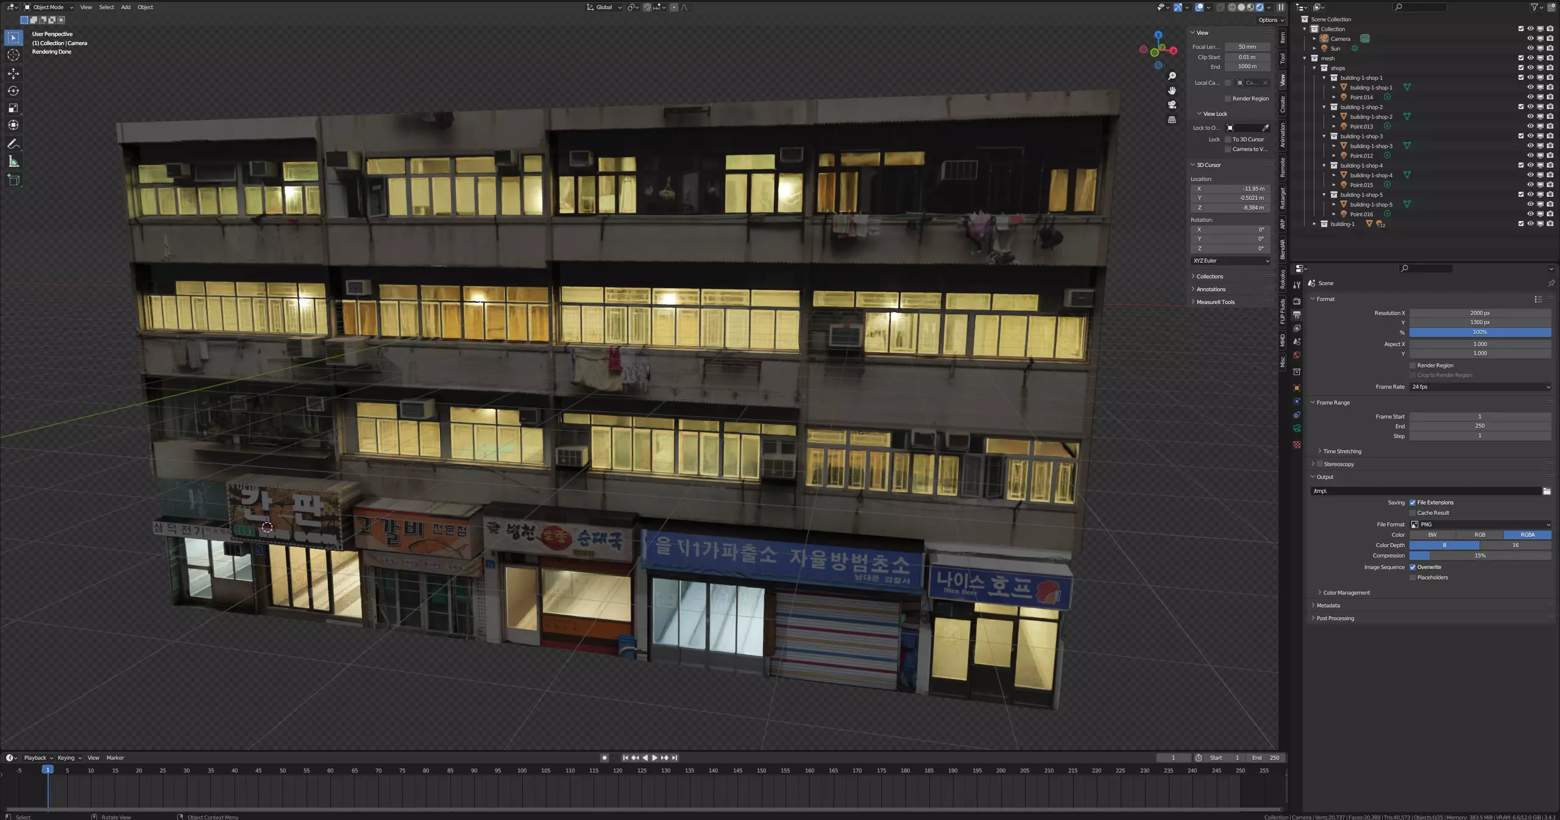Enable Render Region in Format panel
The height and width of the screenshot is (820, 1560).
[1413, 366]
